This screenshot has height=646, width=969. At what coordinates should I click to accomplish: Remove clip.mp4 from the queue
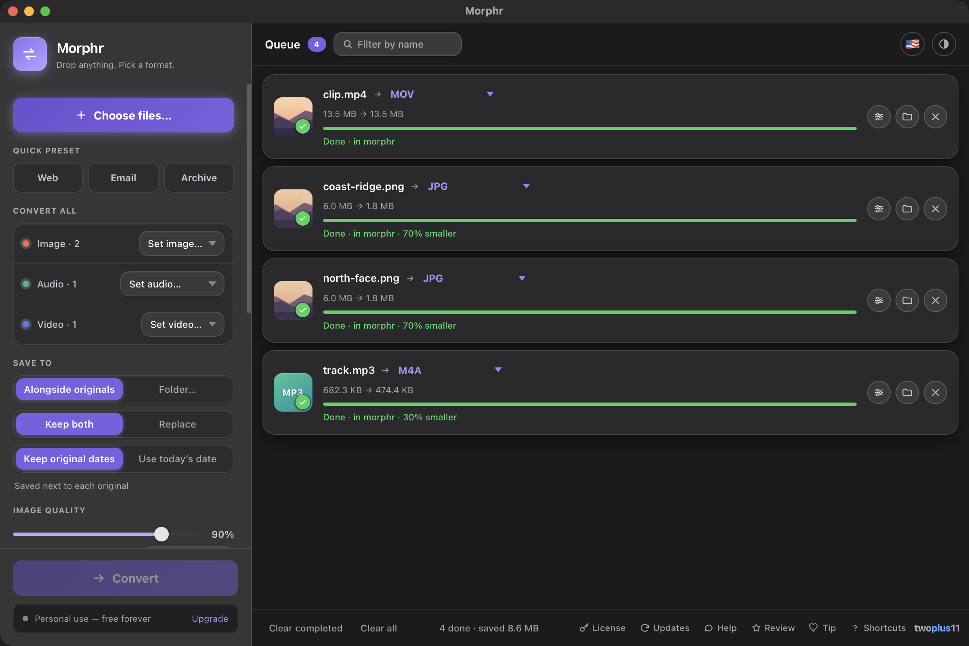[x=935, y=117]
